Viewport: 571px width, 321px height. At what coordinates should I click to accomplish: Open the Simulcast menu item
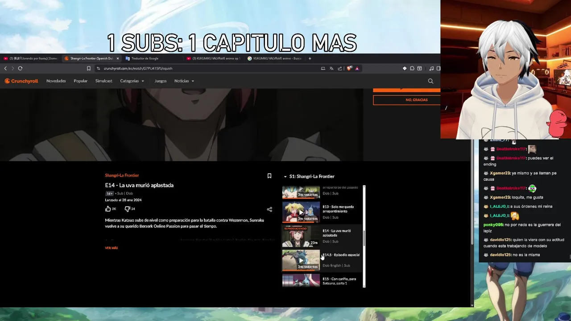pyautogui.click(x=103, y=81)
